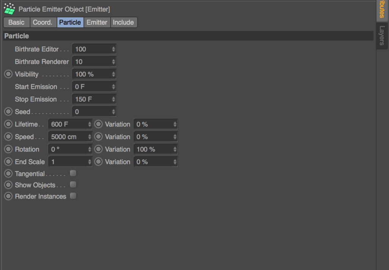Click the Birthrate Editor value field
Viewport: 389px width, 270px height.
pyautogui.click(x=94, y=49)
